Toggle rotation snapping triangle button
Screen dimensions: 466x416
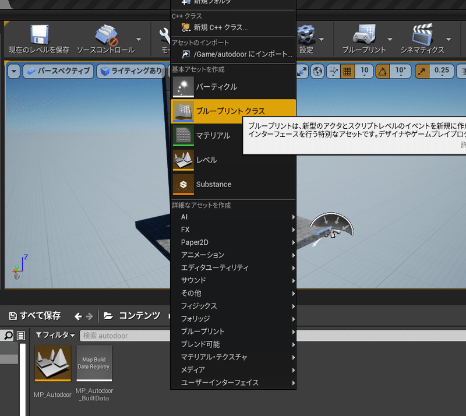pyautogui.click(x=383, y=71)
